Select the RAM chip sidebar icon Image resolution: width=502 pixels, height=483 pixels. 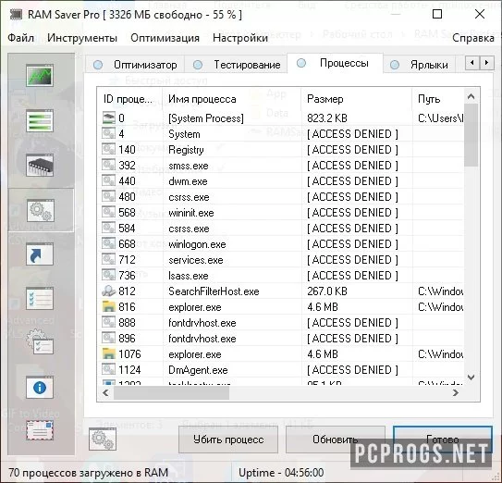pyautogui.click(x=40, y=165)
